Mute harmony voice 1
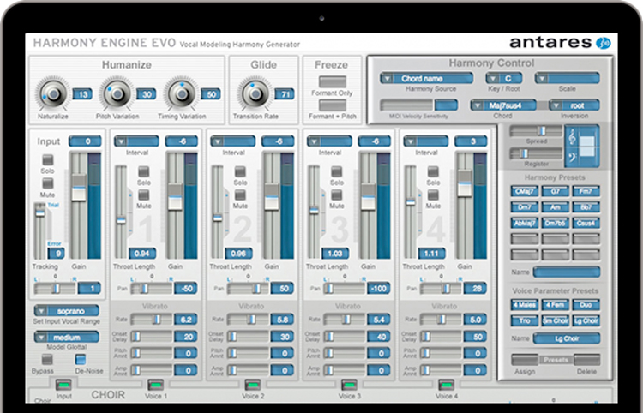The width and height of the screenshot is (643, 413). coord(144,195)
